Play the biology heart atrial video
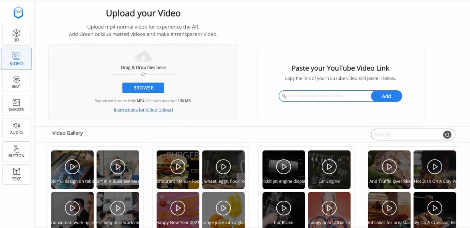The width and height of the screenshot is (470, 228). 329,208
